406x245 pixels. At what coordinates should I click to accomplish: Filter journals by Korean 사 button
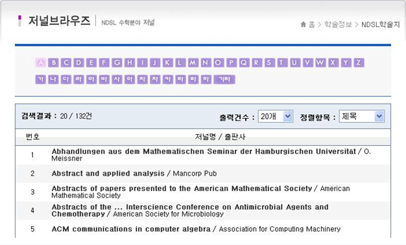[x=117, y=80]
